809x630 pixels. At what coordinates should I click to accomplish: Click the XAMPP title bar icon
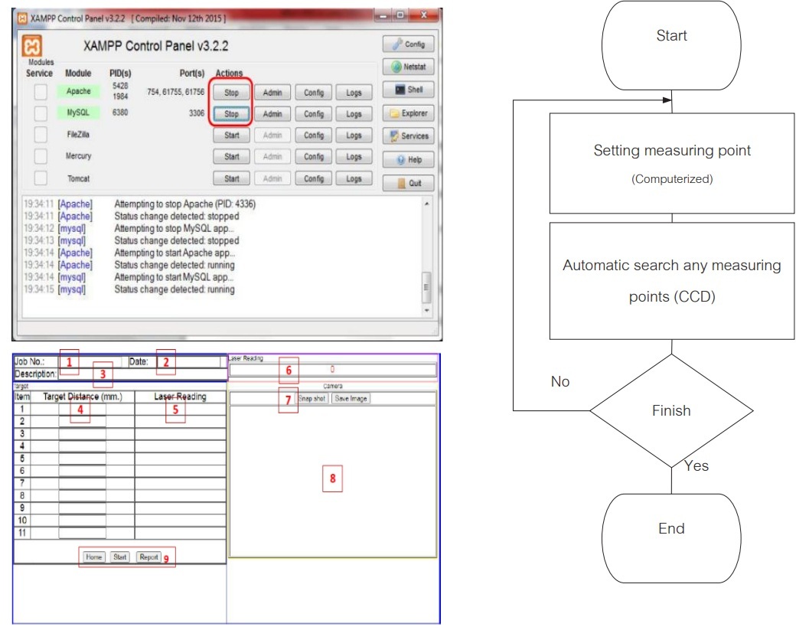(x=22, y=18)
